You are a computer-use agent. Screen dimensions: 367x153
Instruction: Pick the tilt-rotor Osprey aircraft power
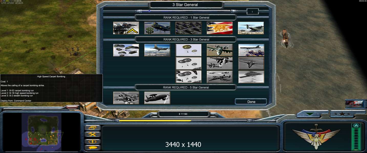[251, 28]
